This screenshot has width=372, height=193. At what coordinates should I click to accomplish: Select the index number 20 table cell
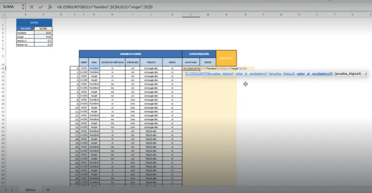(74, 147)
